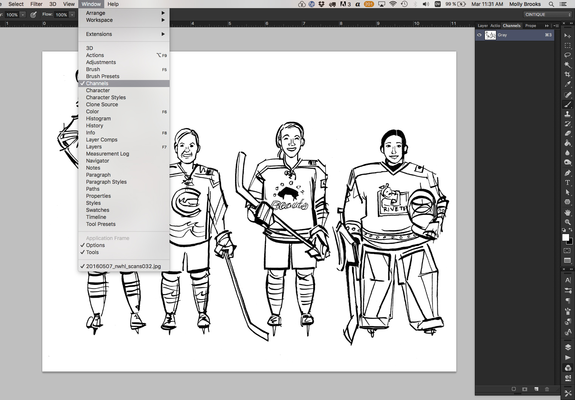Select the History Brush tool

pyautogui.click(x=568, y=124)
